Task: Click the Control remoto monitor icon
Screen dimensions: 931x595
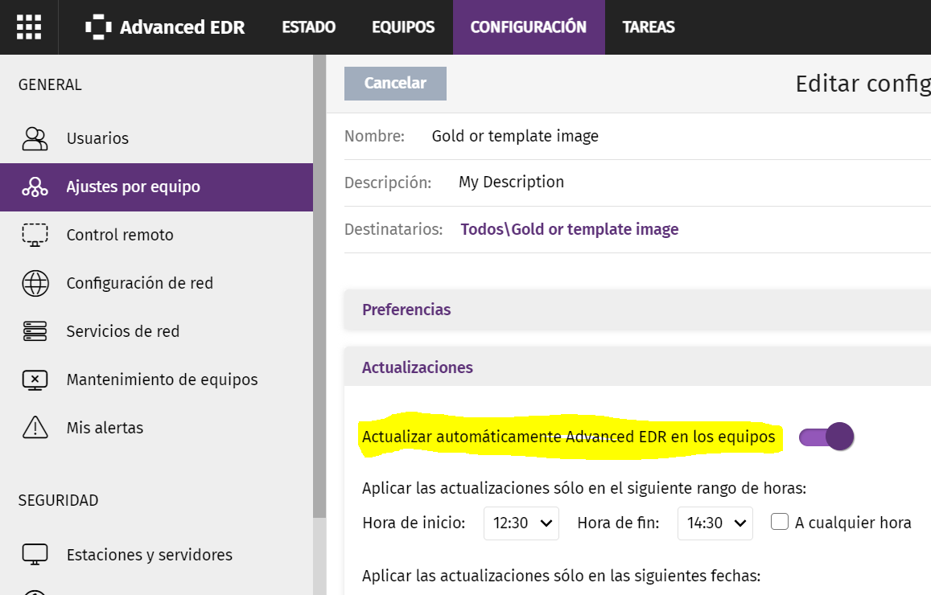Action: pos(35,235)
